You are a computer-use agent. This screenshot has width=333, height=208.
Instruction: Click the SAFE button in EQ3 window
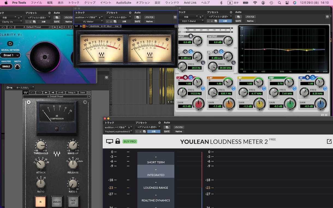click(238, 21)
